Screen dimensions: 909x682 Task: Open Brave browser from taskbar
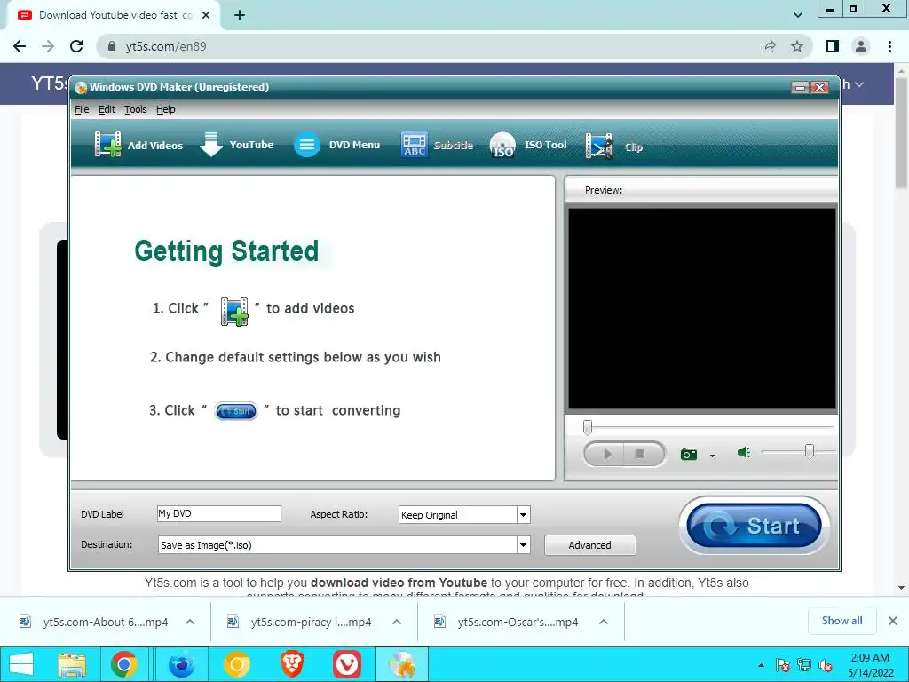click(292, 664)
